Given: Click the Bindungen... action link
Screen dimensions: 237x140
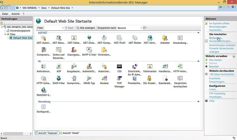Looking at the screenshot, I should (x=216, y=38).
